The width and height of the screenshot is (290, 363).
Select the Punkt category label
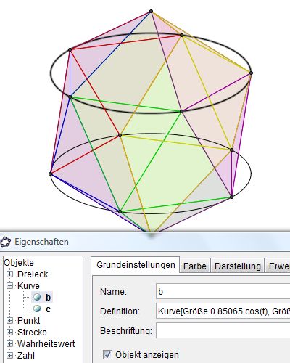tap(28, 321)
